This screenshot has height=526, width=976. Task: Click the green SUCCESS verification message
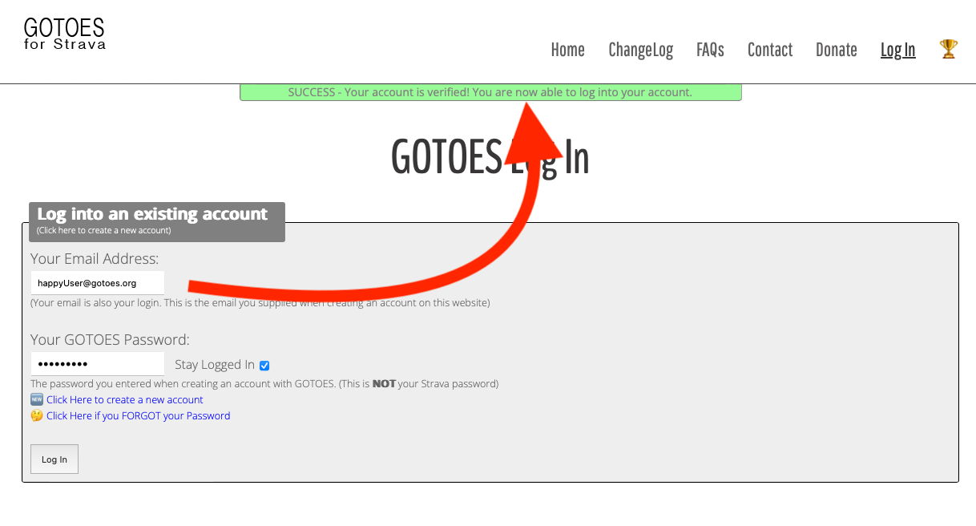pos(490,92)
